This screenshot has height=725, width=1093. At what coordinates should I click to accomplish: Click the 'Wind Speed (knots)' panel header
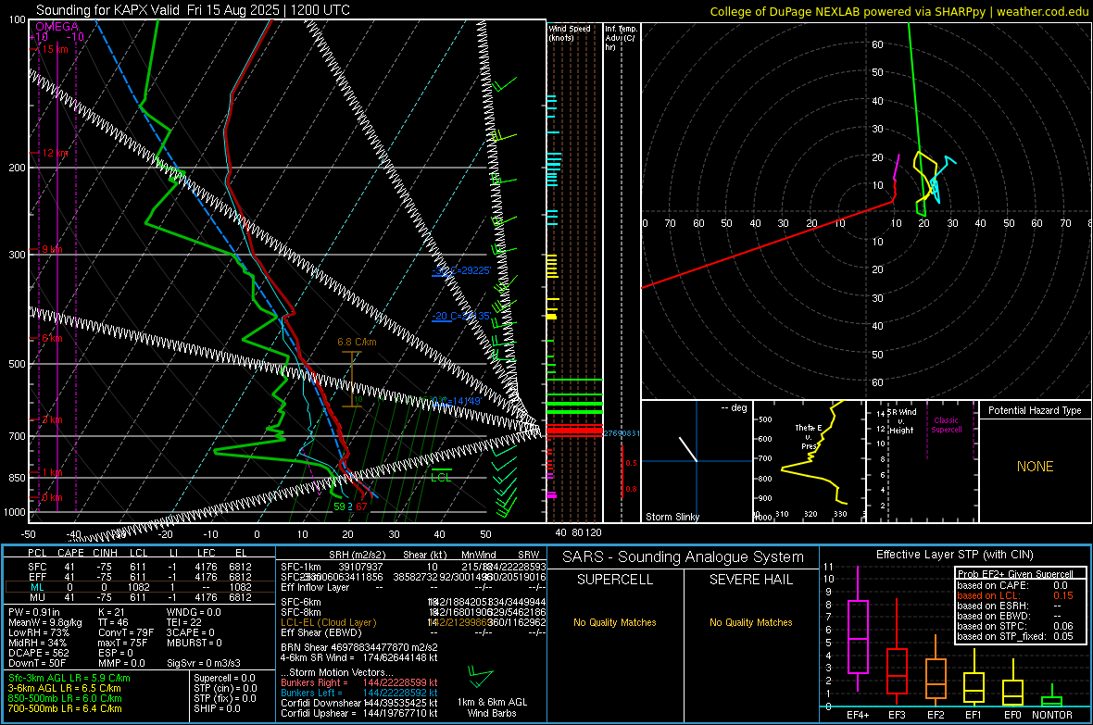570,32
